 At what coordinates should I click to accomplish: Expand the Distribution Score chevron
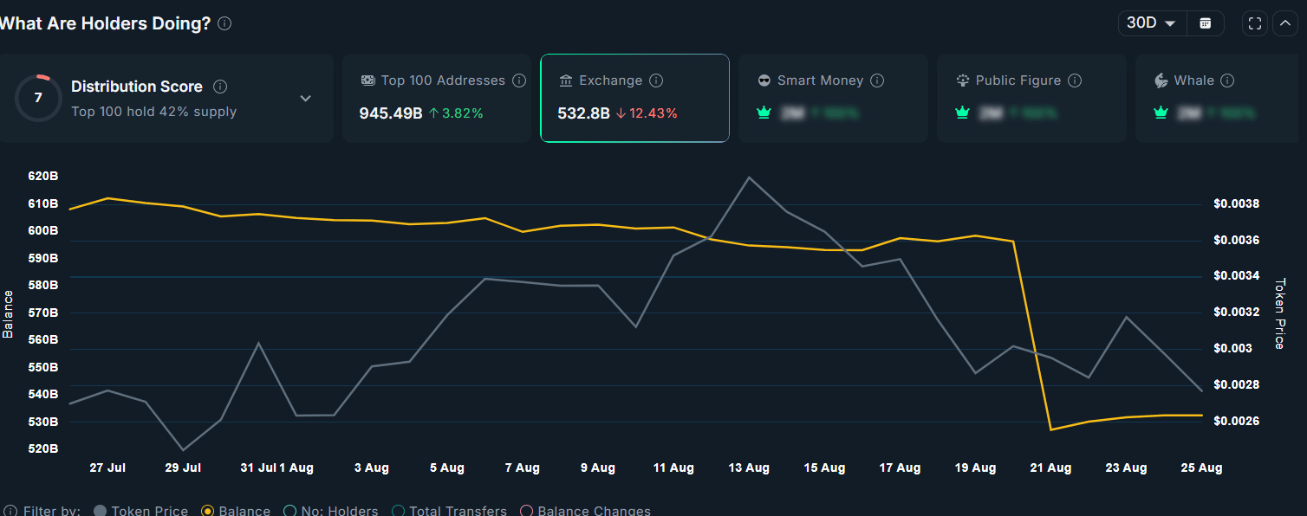tap(305, 99)
